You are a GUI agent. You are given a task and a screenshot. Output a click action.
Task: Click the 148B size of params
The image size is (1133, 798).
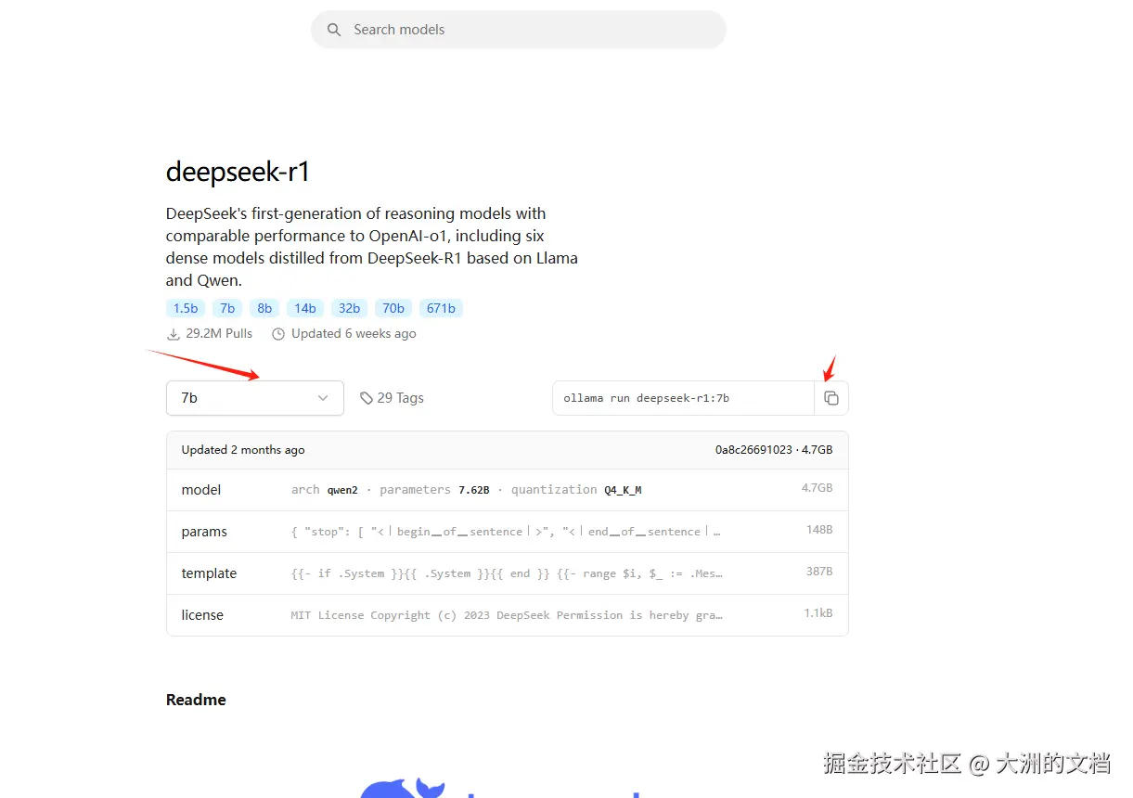pyautogui.click(x=819, y=530)
